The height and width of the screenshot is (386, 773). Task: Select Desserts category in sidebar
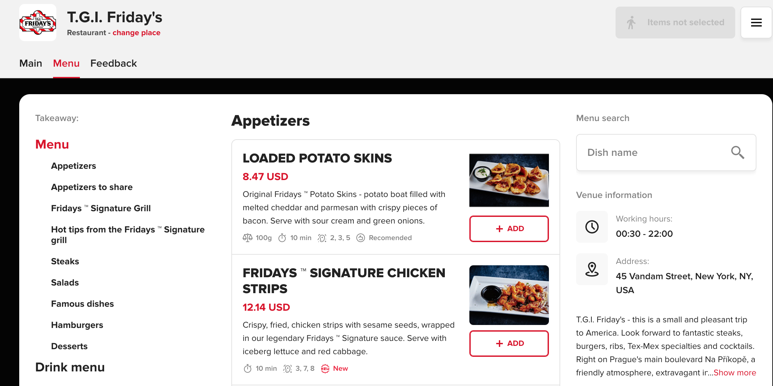tap(69, 346)
